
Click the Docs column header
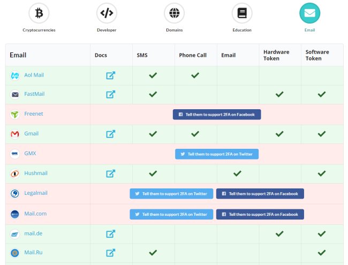click(x=101, y=55)
